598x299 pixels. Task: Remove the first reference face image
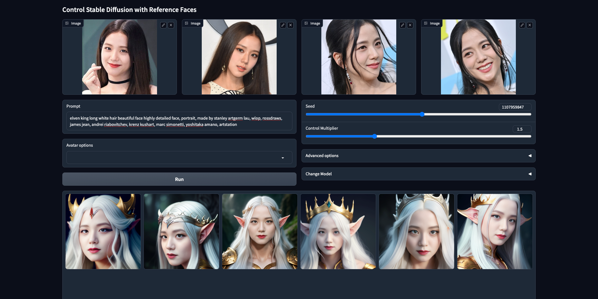[x=171, y=25]
